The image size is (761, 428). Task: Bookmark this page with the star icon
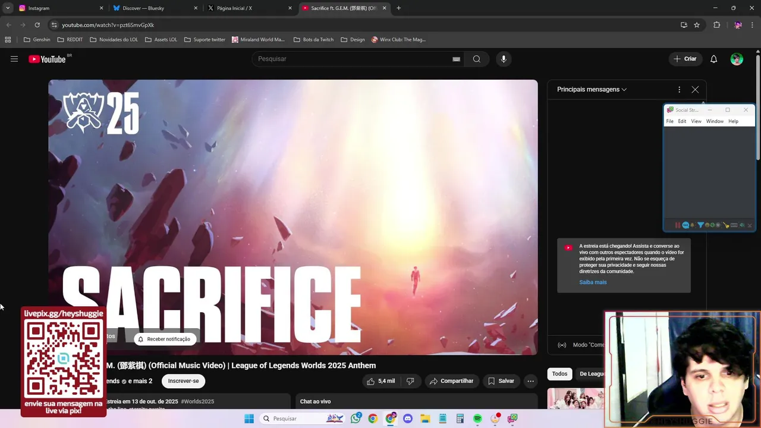tap(697, 25)
